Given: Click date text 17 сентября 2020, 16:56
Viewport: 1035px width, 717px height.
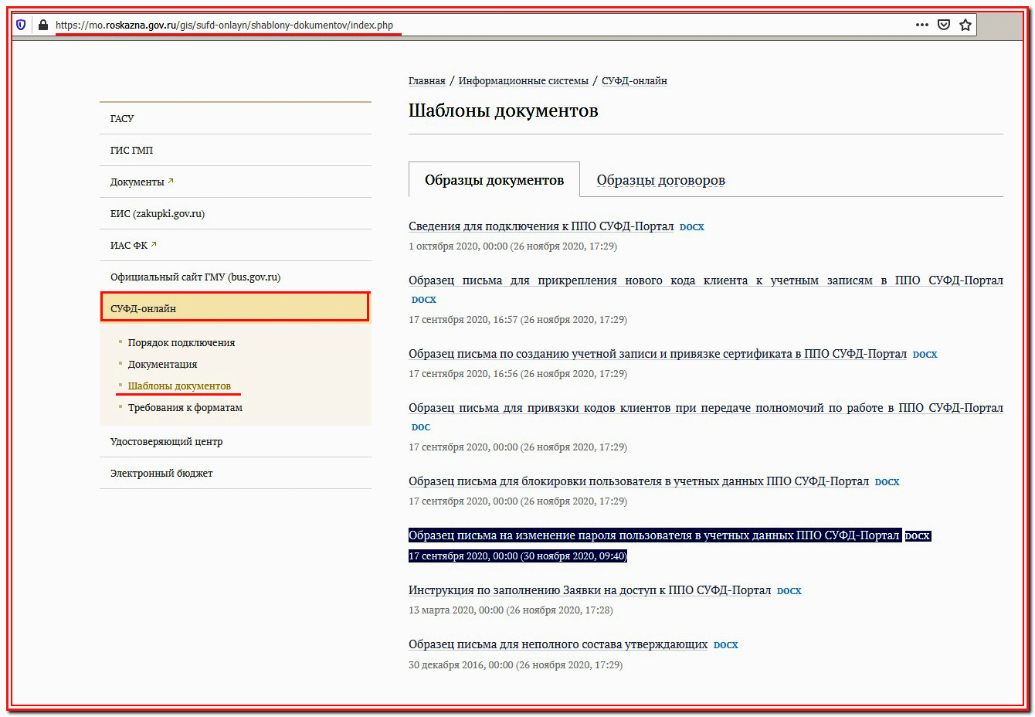Looking at the screenshot, I should click(463, 374).
